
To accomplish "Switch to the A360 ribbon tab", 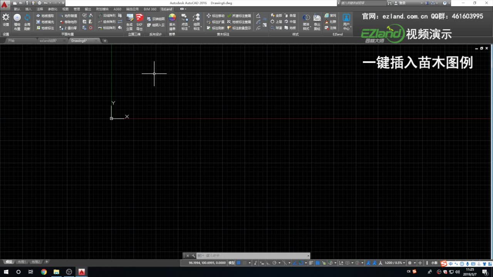I will point(117,9).
